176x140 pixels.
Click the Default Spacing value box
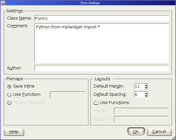pyautogui.click(x=139, y=95)
